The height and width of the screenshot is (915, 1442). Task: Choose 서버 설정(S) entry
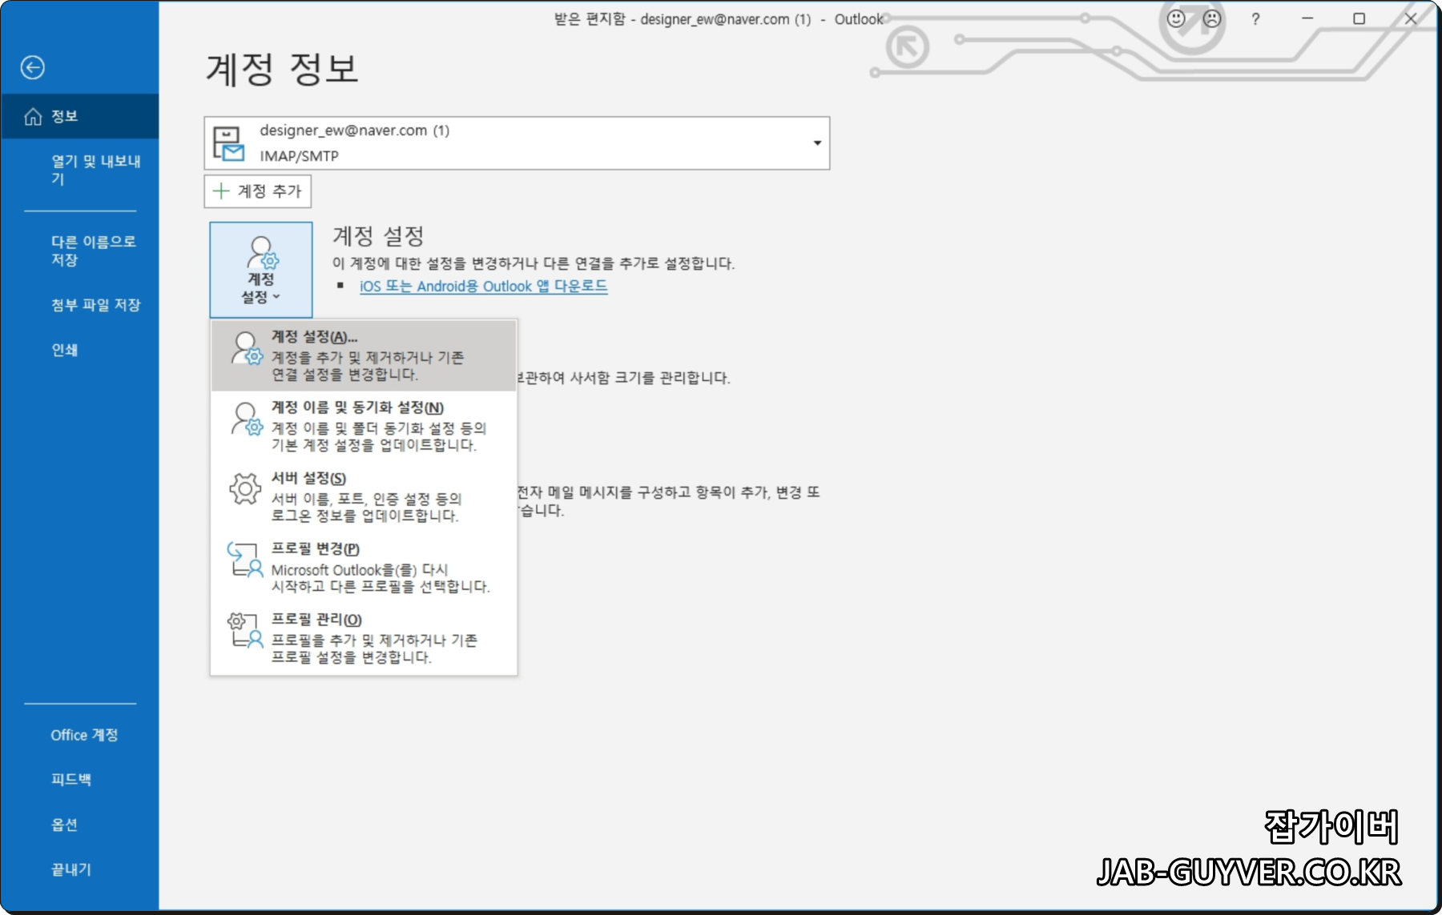[365, 496]
